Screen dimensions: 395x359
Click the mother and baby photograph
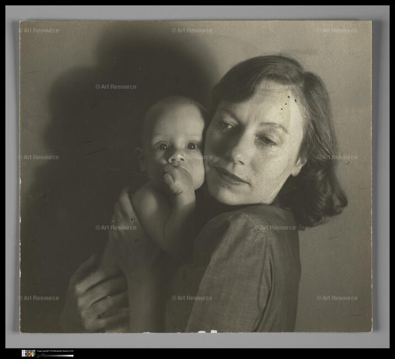click(196, 177)
